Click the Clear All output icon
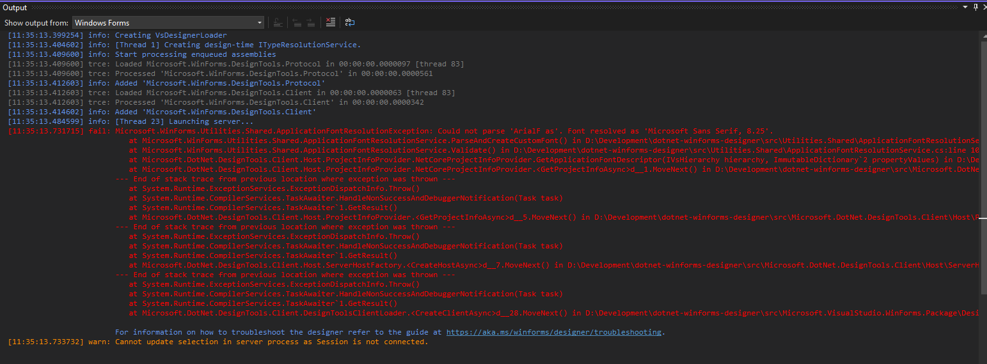 point(330,22)
